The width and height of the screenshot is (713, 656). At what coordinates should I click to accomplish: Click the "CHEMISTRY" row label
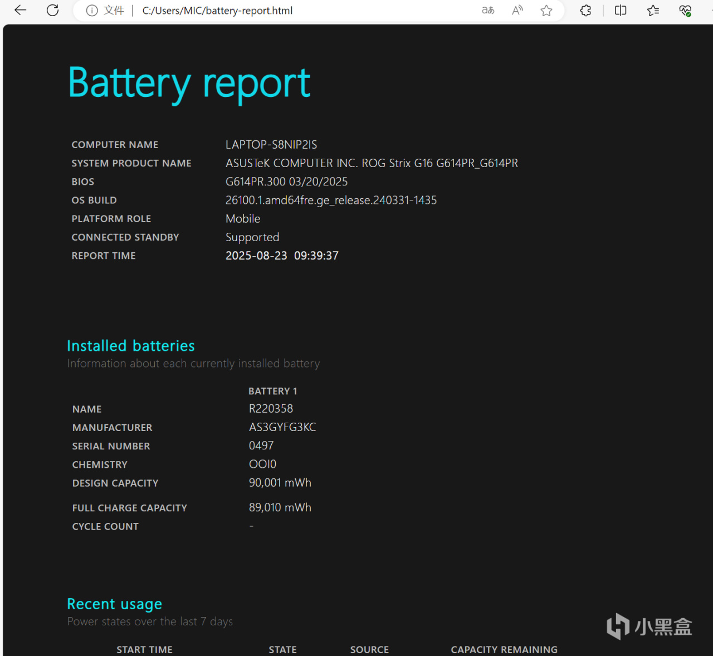coord(100,464)
